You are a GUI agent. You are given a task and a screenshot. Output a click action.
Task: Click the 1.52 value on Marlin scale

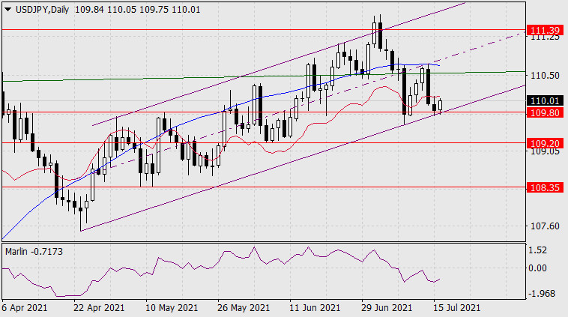coord(537,250)
